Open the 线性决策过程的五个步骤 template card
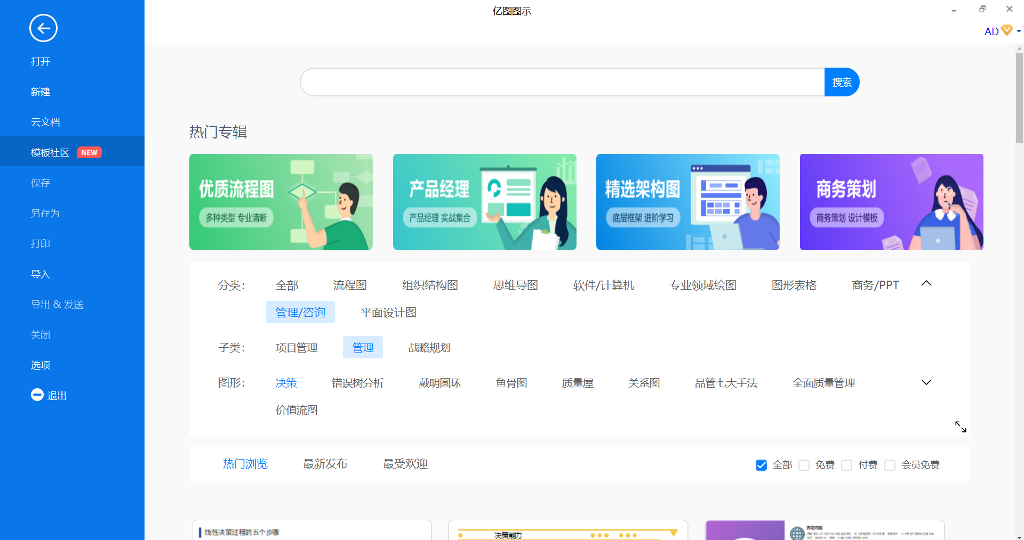This screenshot has width=1024, height=540. pos(311,530)
